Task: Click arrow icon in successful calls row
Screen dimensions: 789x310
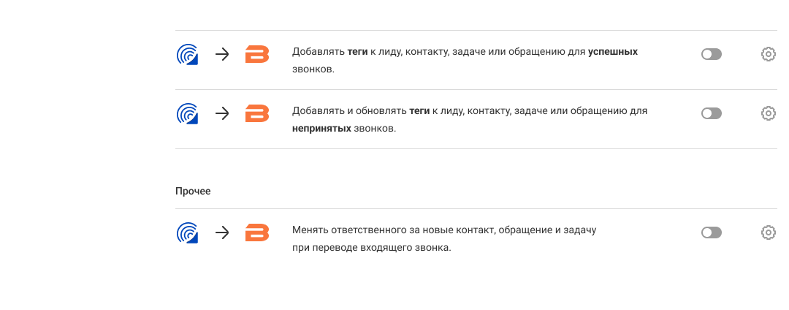Action: tap(222, 54)
